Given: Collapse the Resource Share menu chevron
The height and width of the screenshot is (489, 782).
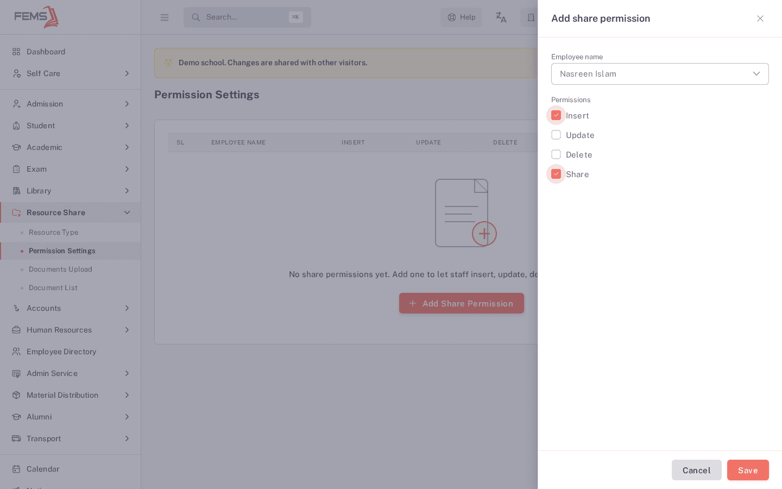Looking at the screenshot, I should 127,212.
